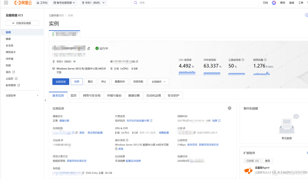Viewport: 308px width, 179px height.
Task: Expand 全部菜单 in the sidebar
Action: (x=22, y=96)
